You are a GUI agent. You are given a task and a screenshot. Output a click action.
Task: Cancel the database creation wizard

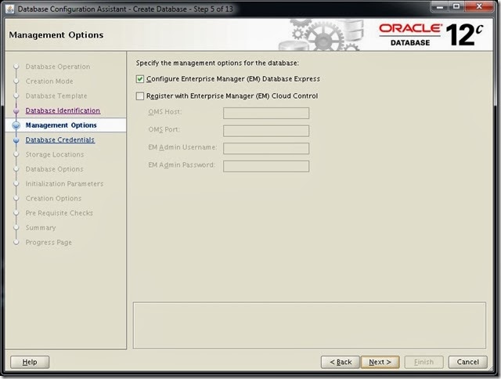pos(467,362)
